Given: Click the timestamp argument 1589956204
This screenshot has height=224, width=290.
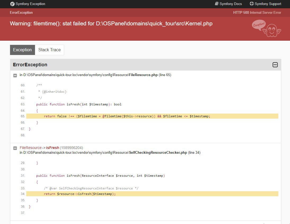Looking at the screenshot, I should click(72, 148).
